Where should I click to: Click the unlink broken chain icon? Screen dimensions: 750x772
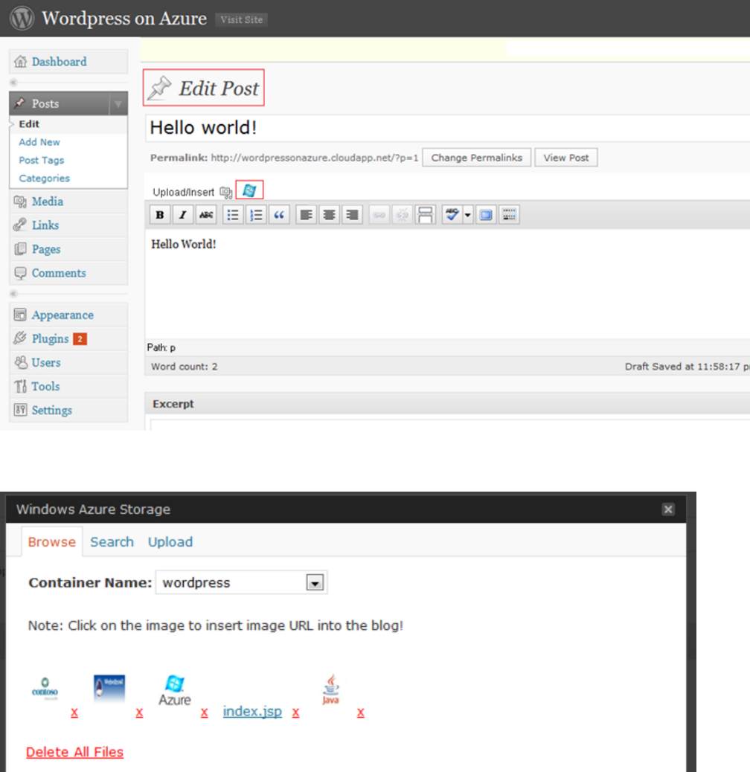pos(402,215)
